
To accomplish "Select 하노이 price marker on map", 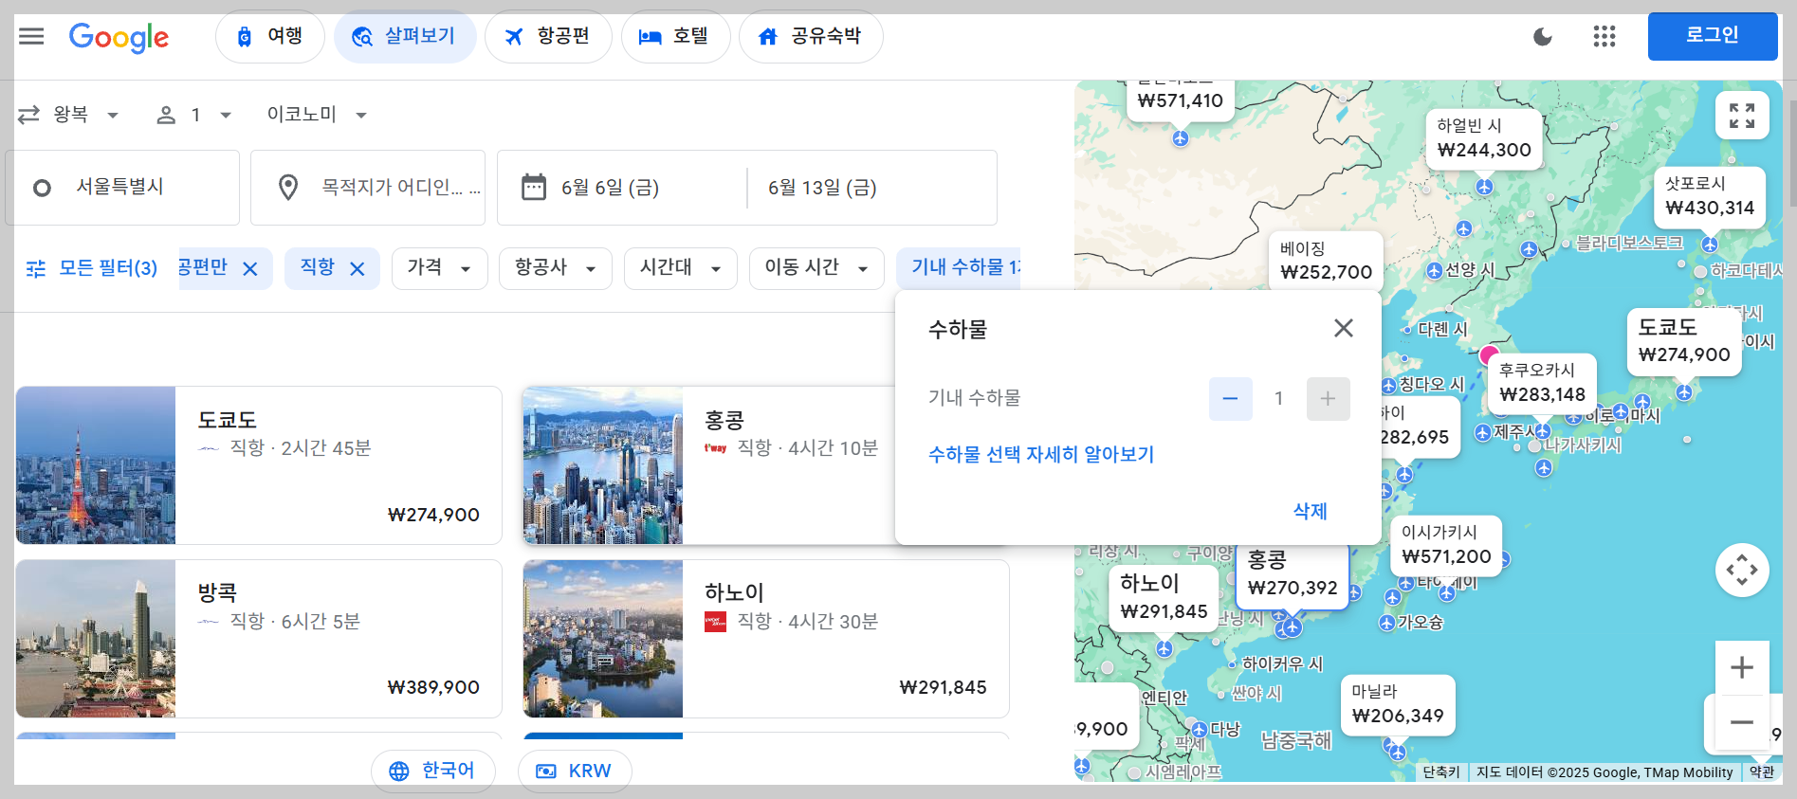I will (x=1164, y=598).
